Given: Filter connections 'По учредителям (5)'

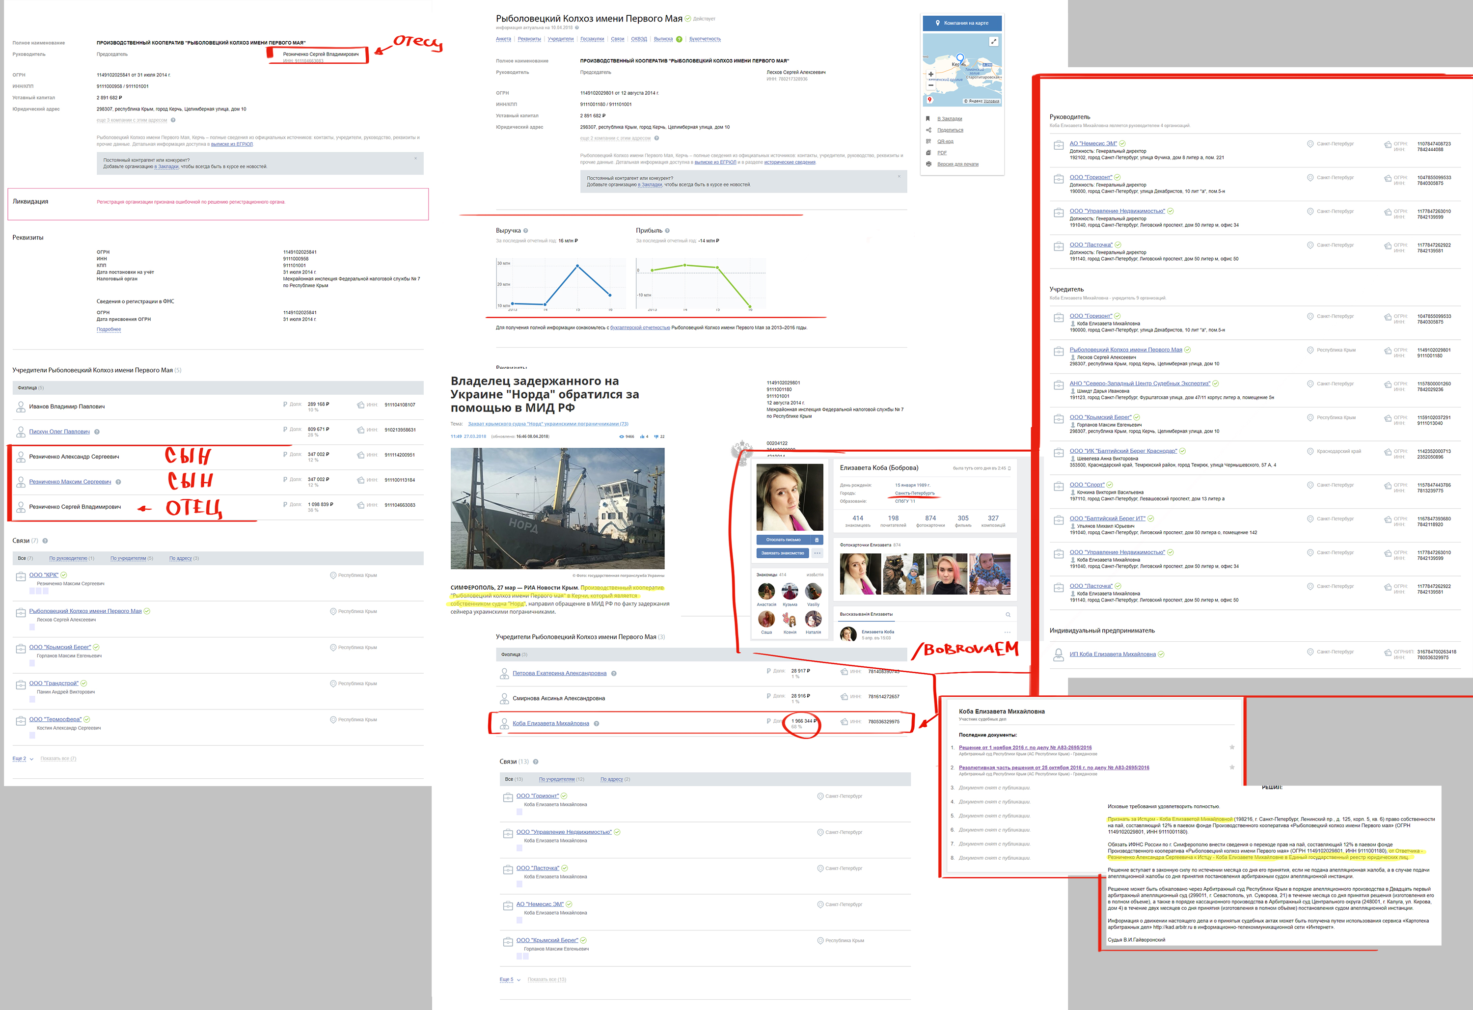Looking at the screenshot, I should click(x=131, y=559).
